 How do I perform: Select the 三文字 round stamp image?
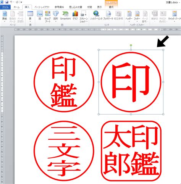(64, 151)
